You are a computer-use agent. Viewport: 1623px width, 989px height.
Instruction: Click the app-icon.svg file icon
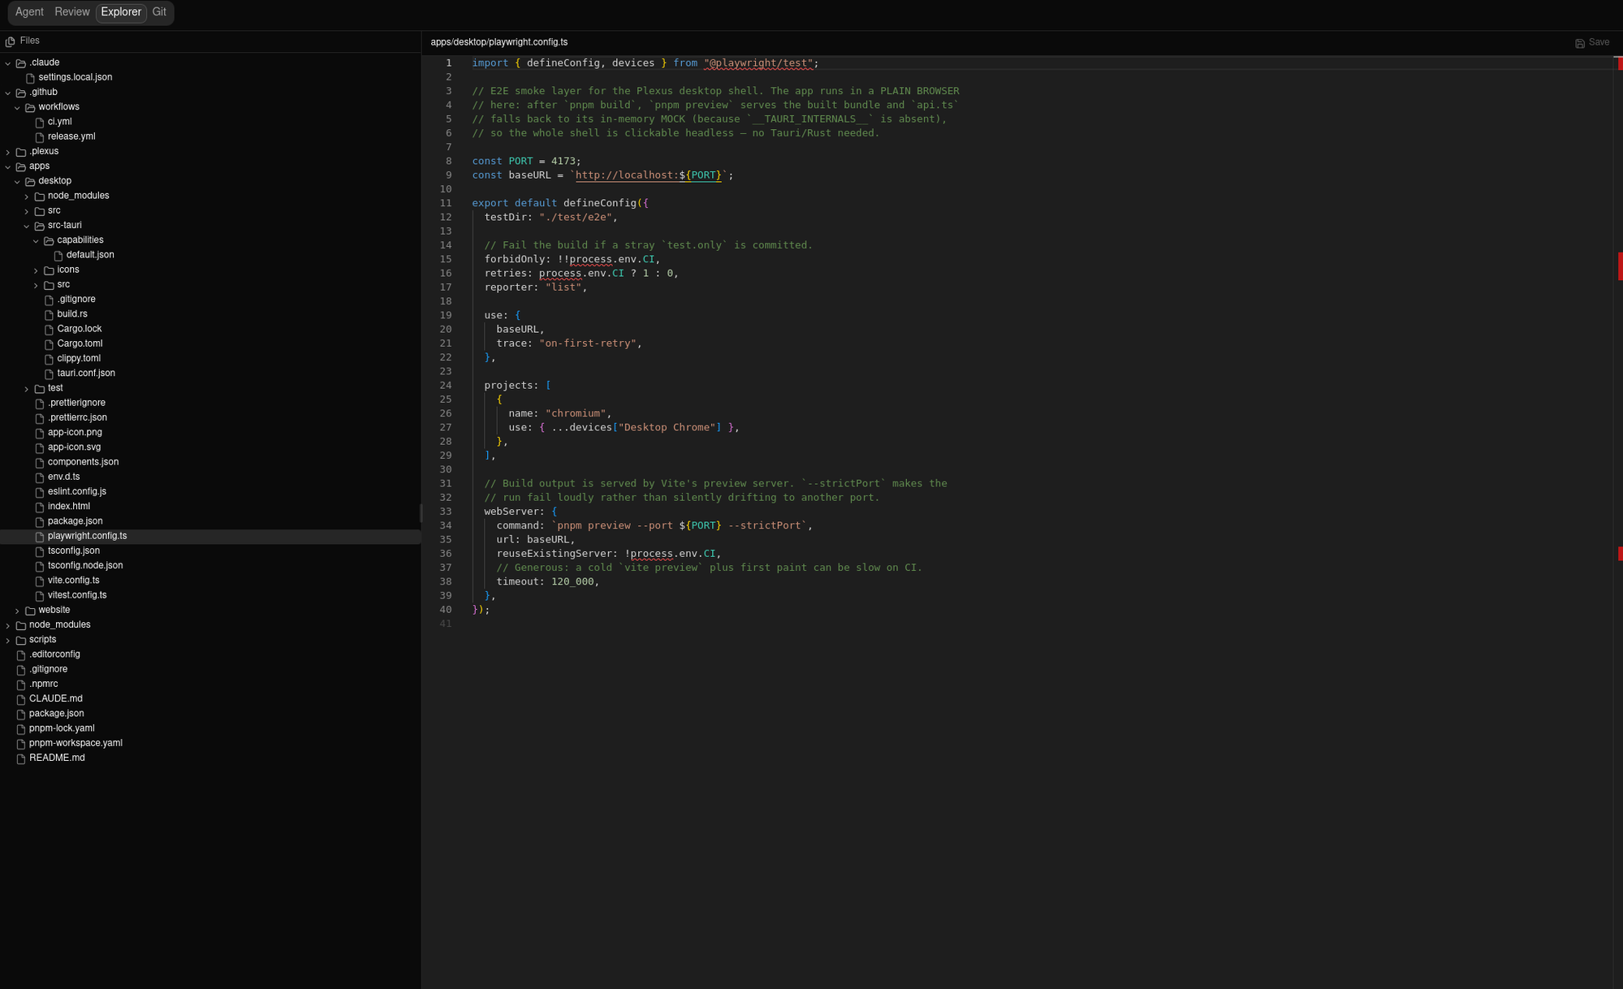click(x=40, y=447)
